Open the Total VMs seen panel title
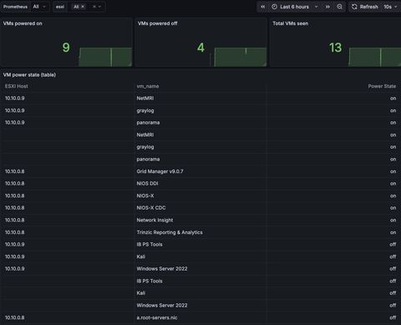Image resolution: width=401 pixels, height=325 pixels. [291, 23]
